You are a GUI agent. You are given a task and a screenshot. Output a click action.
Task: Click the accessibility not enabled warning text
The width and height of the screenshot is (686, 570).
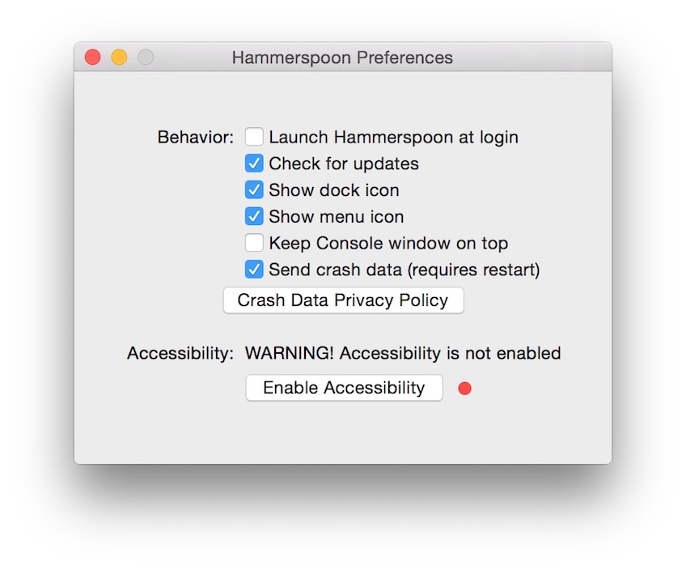[403, 353]
